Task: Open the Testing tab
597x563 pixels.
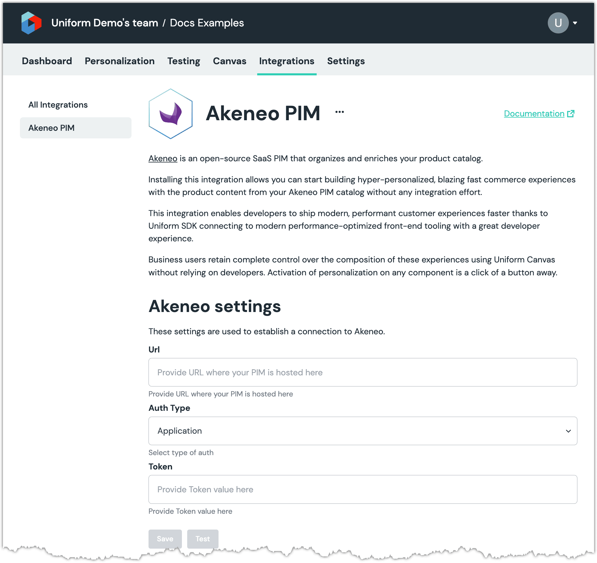Action: click(184, 61)
